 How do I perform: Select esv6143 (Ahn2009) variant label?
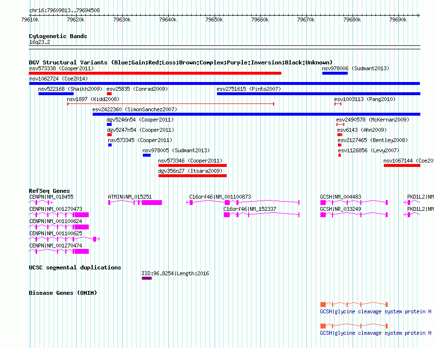[362, 130]
